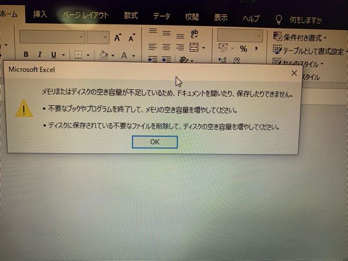Open the データ tab
348x261 pixels.
pyautogui.click(x=162, y=16)
